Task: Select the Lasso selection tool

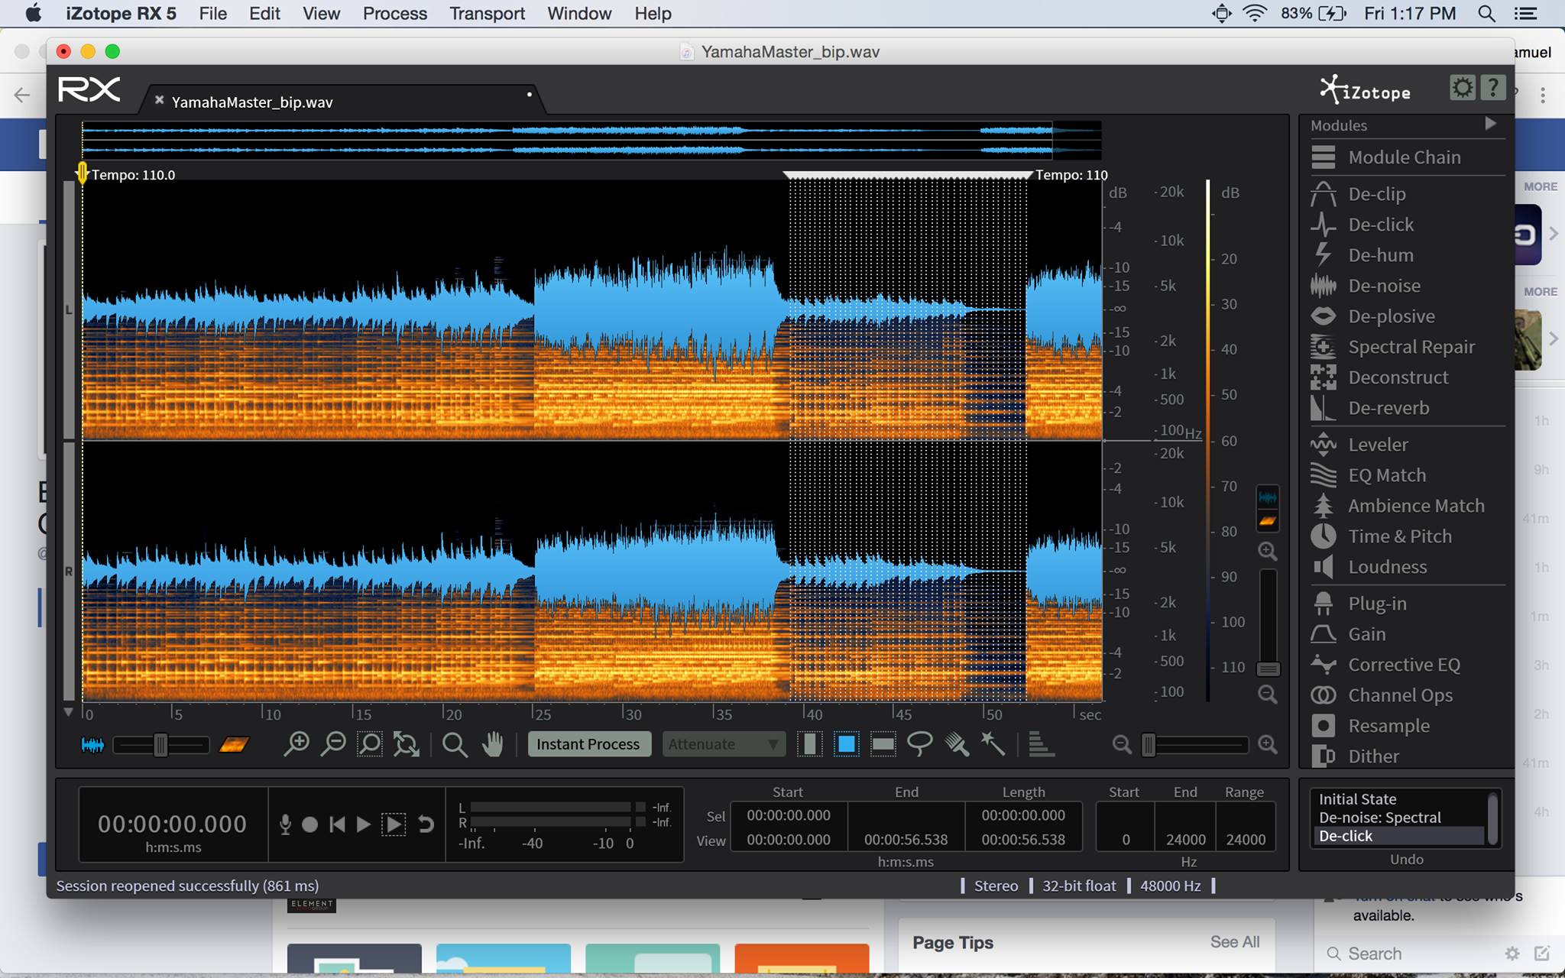Action: point(919,744)
